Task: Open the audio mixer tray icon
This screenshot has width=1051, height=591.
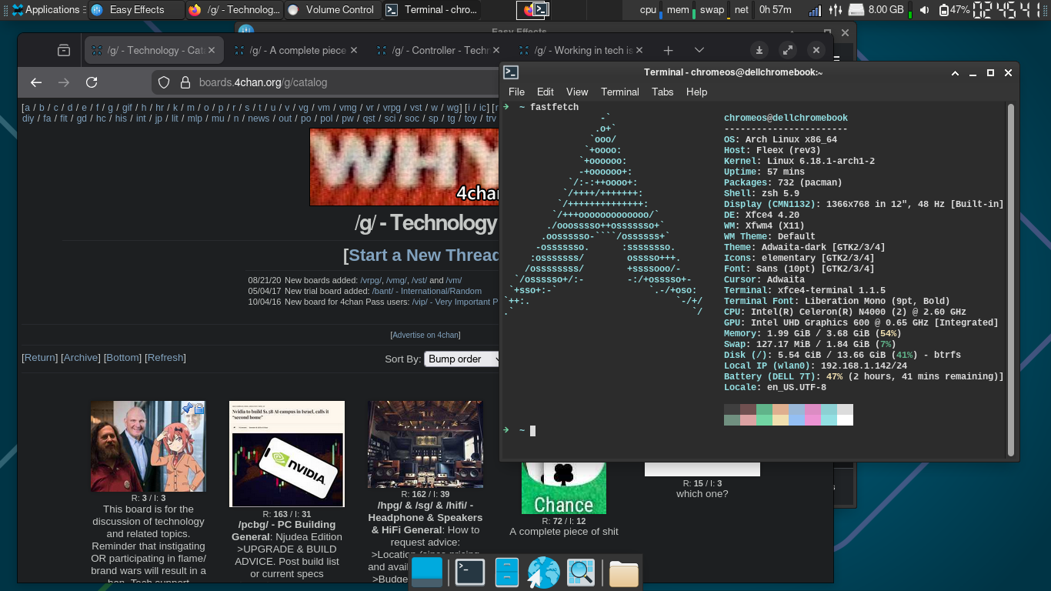Action: pyautogui.click(x=836, y=10)
